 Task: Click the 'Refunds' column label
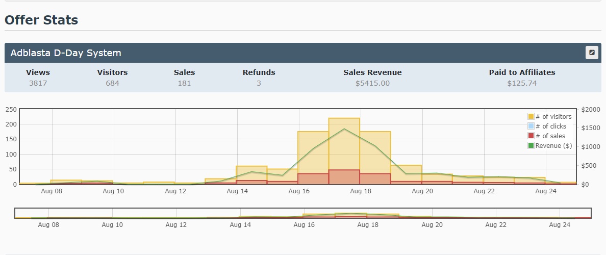pos(259,72)
